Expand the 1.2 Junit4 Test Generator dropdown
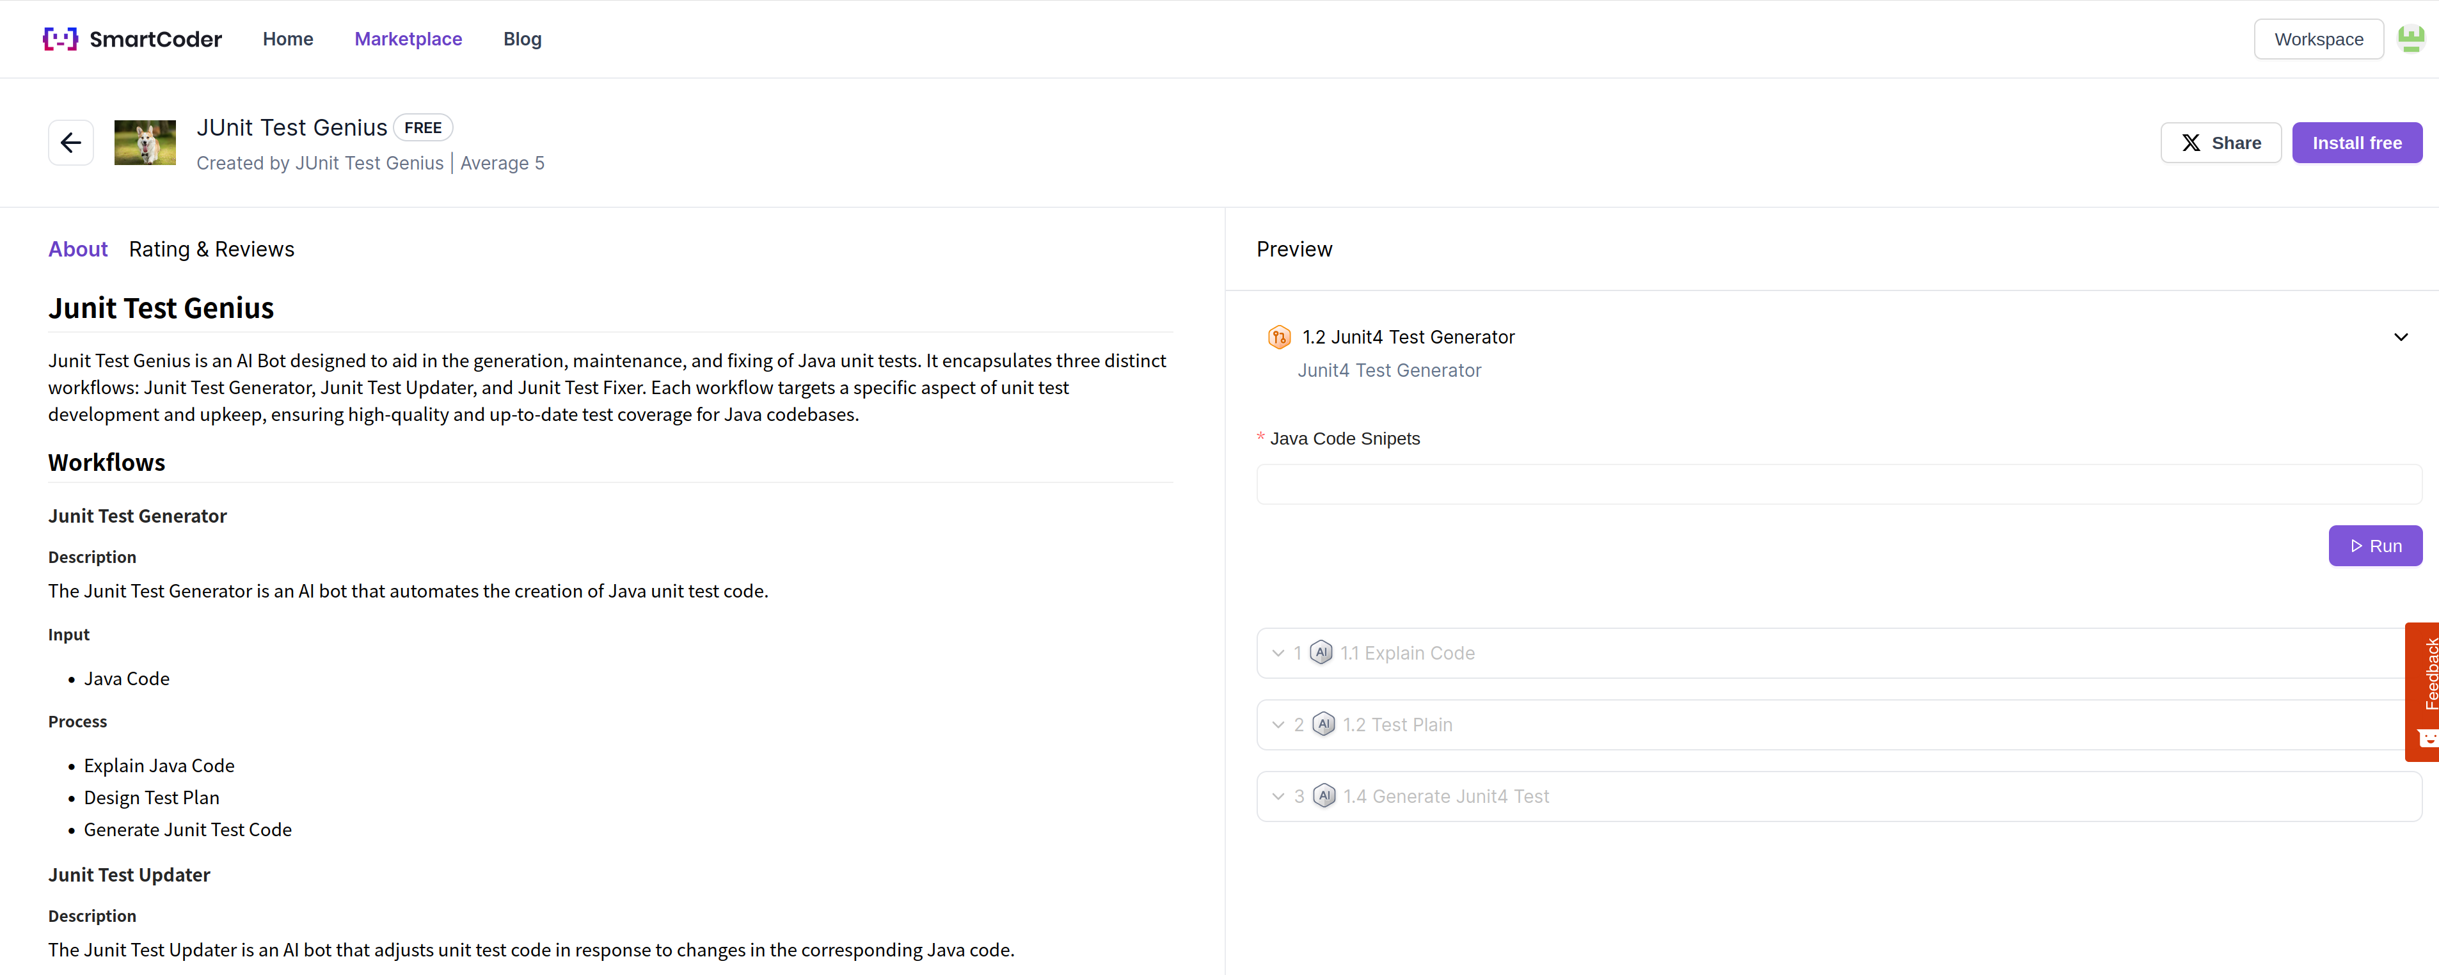Viewport: 2439px width, 975px height. [x=2400, y=337]
